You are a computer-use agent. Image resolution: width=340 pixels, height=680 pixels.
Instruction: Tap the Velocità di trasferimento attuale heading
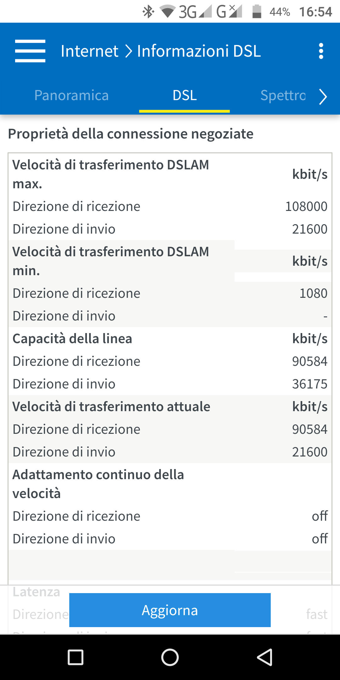(111, 407)
